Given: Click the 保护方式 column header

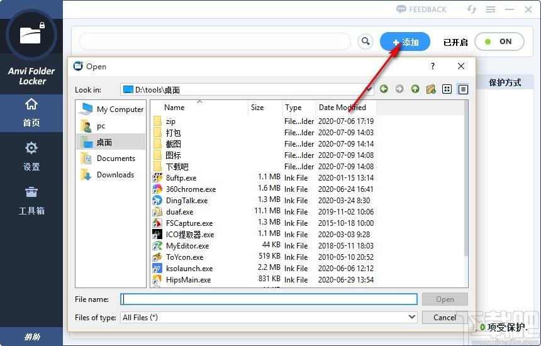Looking at the screenshot, I should click(x=505, y=82).
